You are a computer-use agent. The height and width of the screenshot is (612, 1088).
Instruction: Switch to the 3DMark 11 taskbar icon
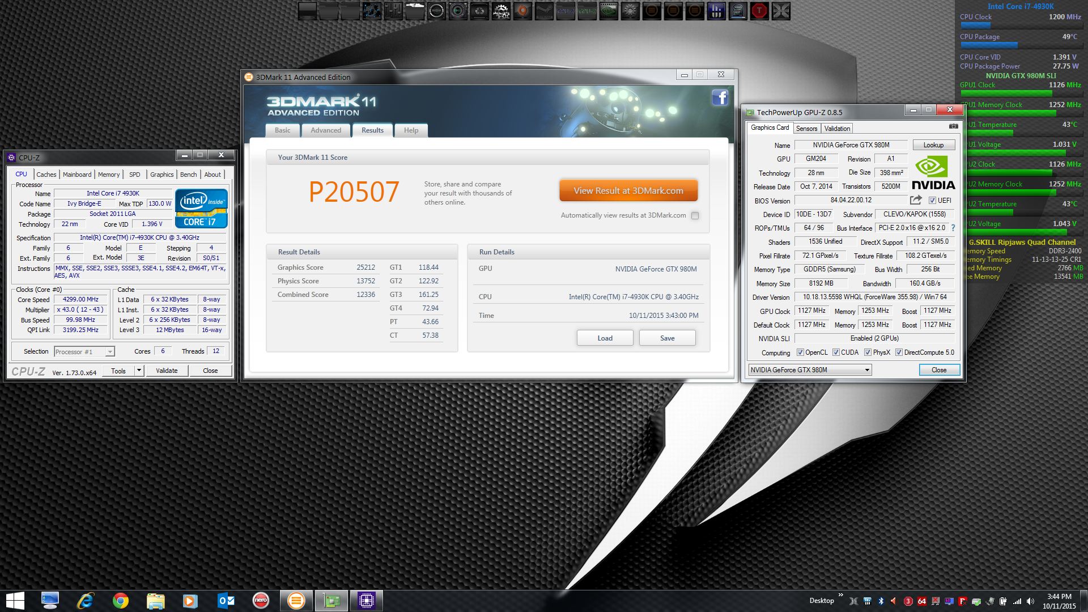[x=296, y=601]
